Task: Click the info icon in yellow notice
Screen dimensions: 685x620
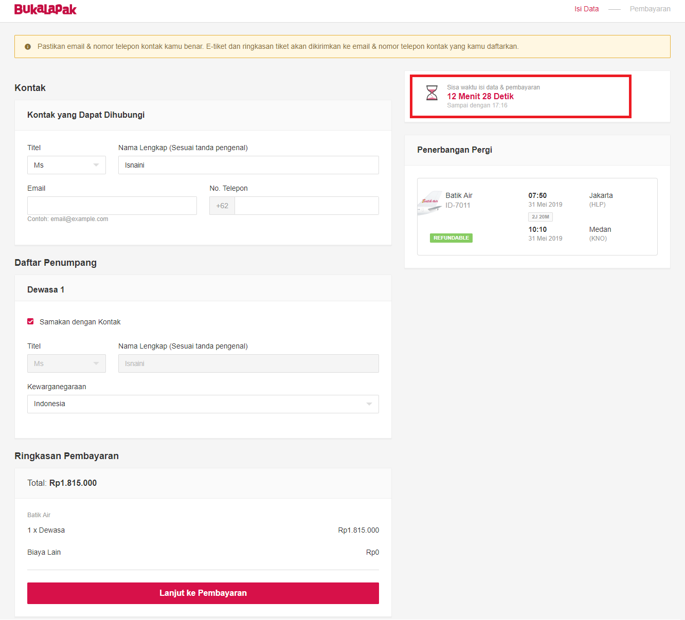Action: click(28, 47)
